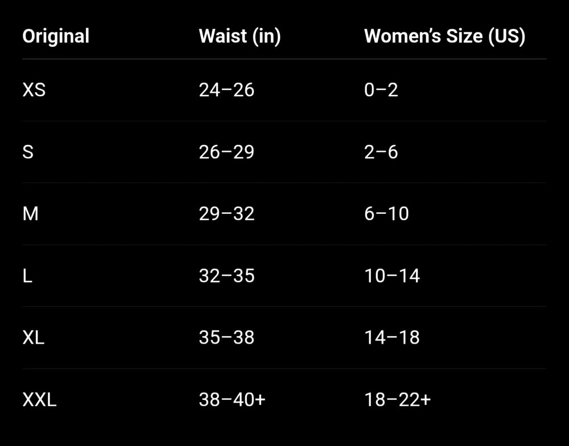Image resolution: width=569 pixels, height=446 pixels.
Task: Click the 2–6 women's size cell
Action: pyautogui.click(x=381, y=152)
